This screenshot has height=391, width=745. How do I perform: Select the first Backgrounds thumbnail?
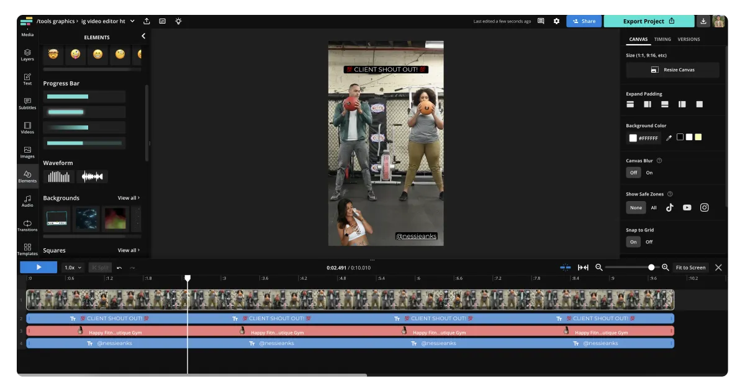click(x=56, y=218)
